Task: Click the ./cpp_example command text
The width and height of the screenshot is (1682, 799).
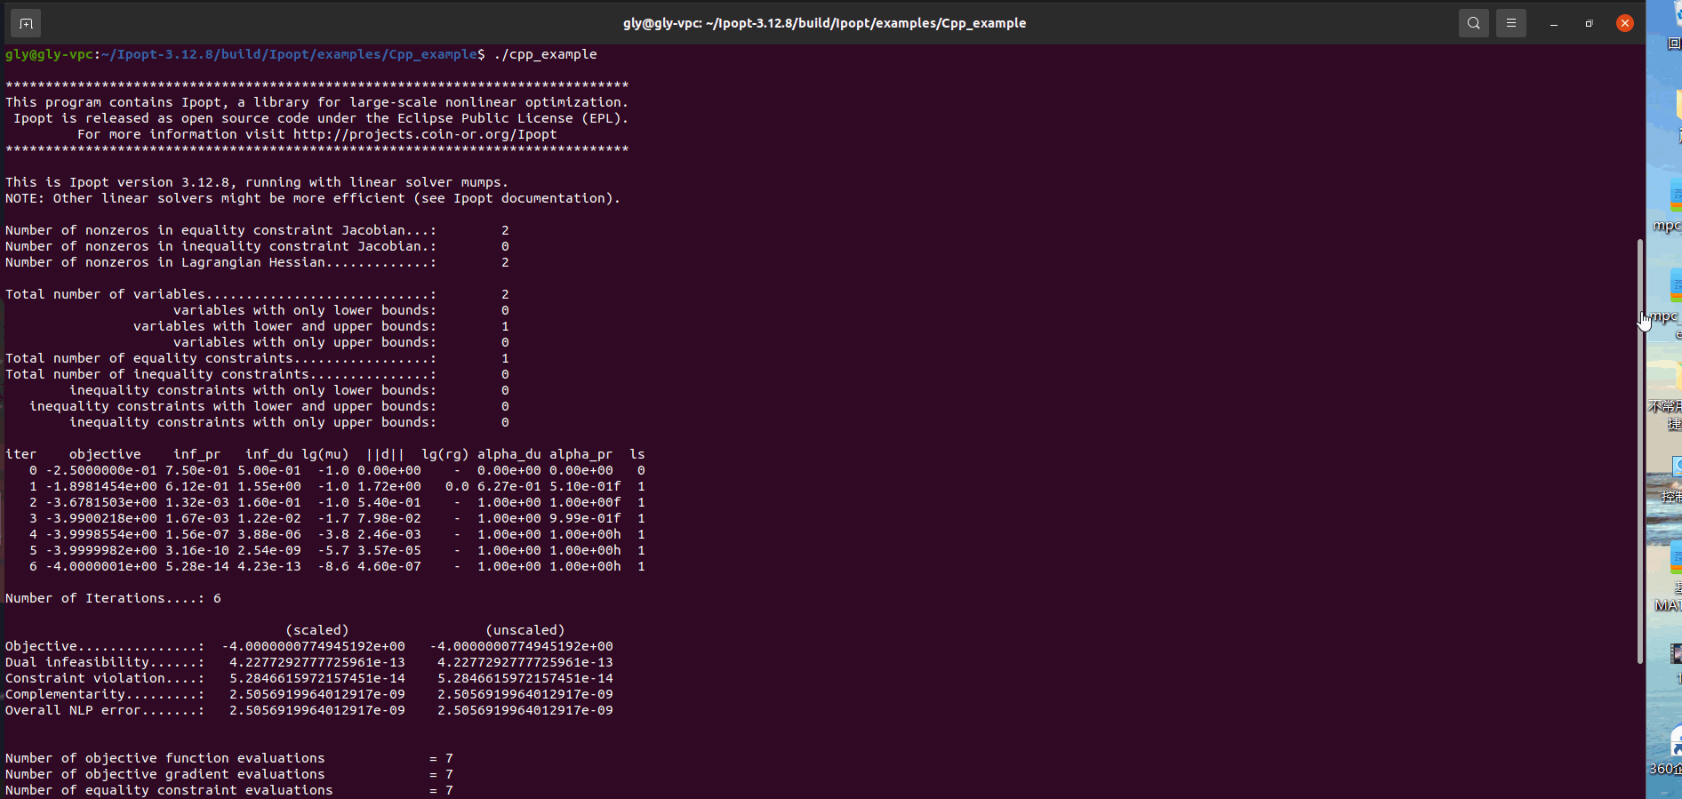Action: point(546,54)
